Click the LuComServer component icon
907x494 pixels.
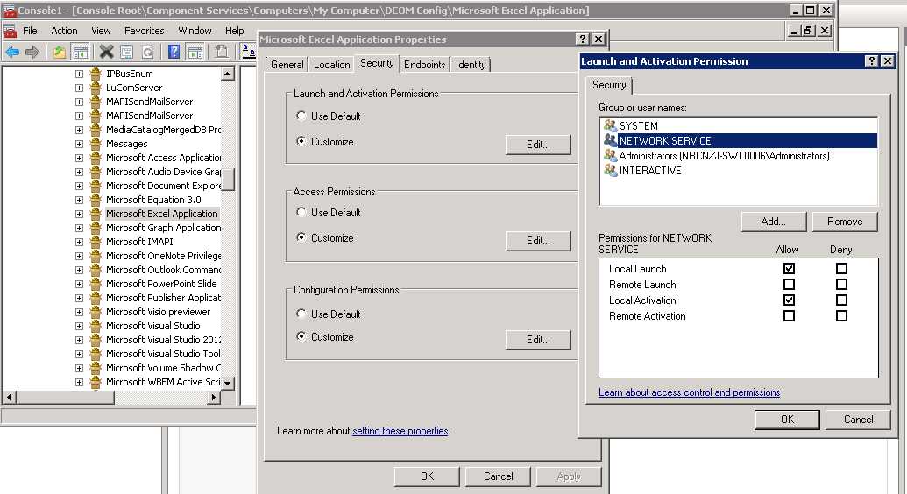(96, 88)
